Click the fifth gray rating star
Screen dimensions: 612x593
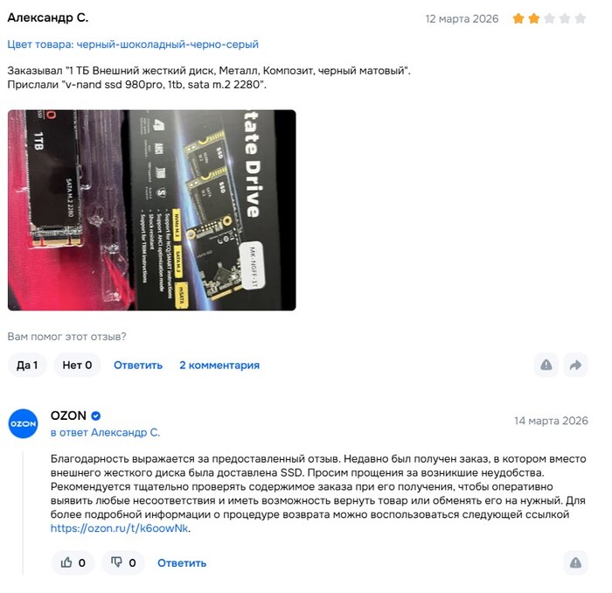point(581,18)
